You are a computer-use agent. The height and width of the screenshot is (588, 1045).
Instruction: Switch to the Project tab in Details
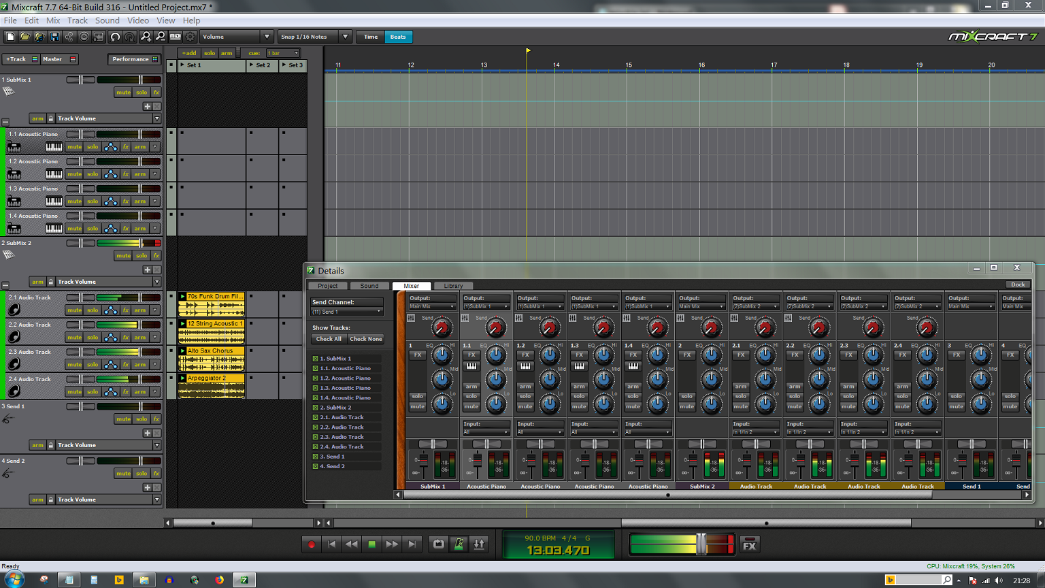(327, 286)
